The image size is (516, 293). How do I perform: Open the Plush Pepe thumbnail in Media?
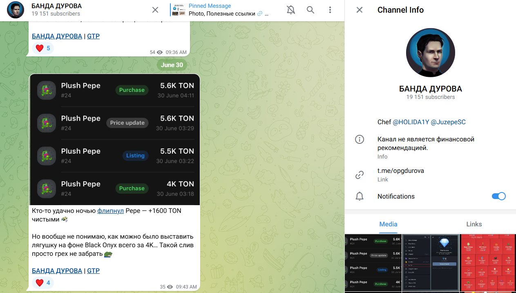pos(373,264)
